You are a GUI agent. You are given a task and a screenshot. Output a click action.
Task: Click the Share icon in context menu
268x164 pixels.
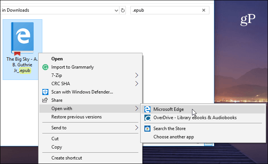coord(45,100)
